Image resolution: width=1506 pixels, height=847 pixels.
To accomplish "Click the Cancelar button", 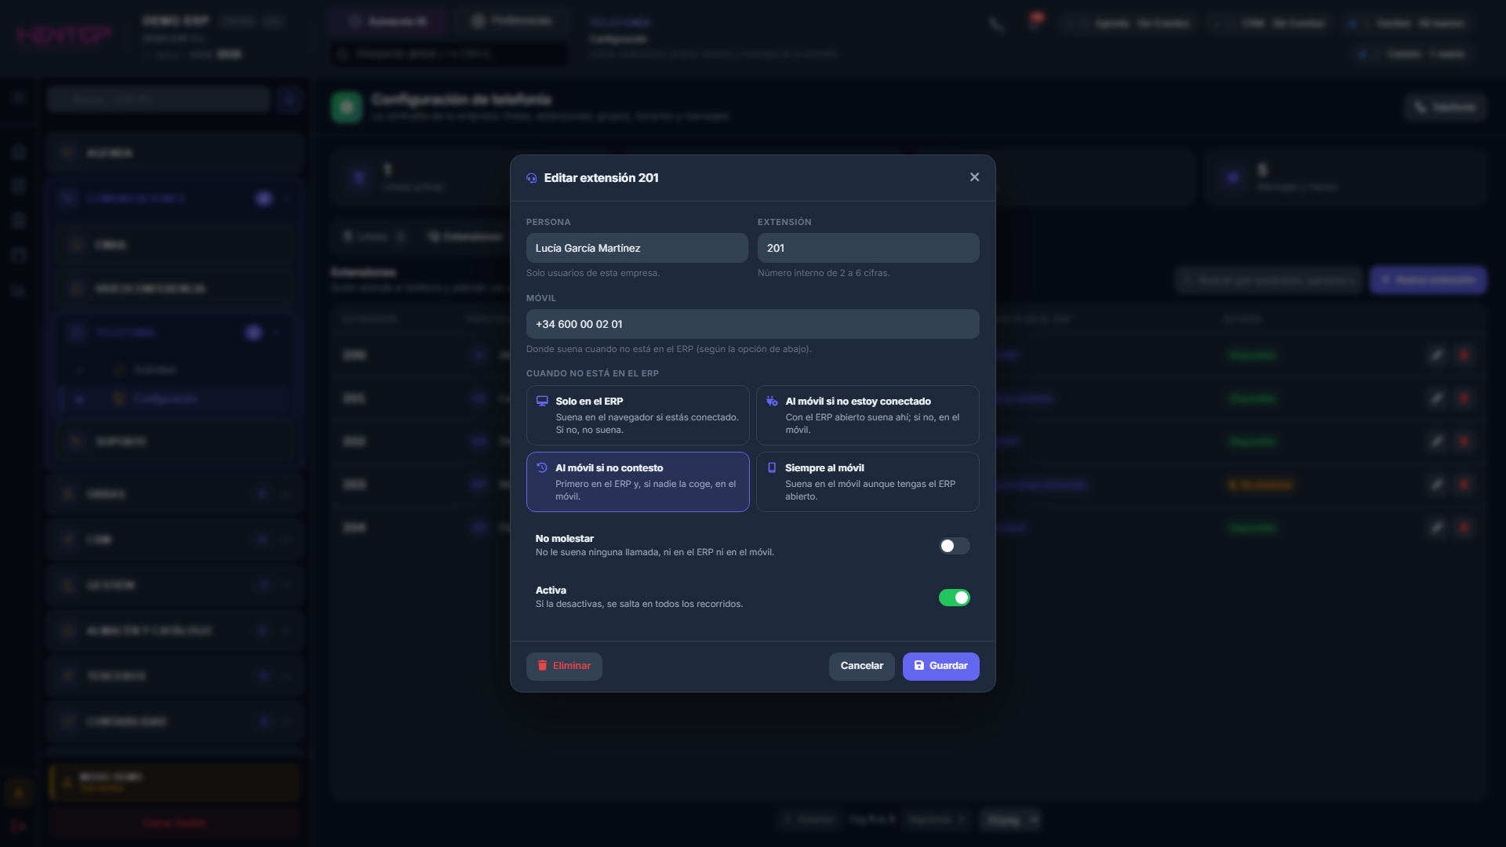I will pos(862,666).
